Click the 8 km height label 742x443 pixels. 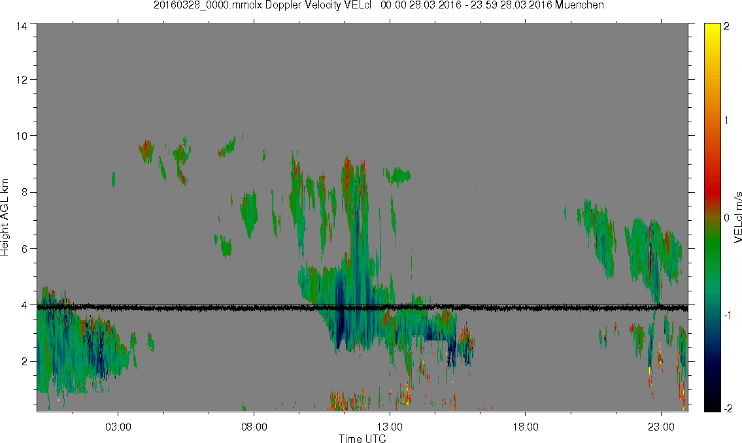(x=24, y=192)
